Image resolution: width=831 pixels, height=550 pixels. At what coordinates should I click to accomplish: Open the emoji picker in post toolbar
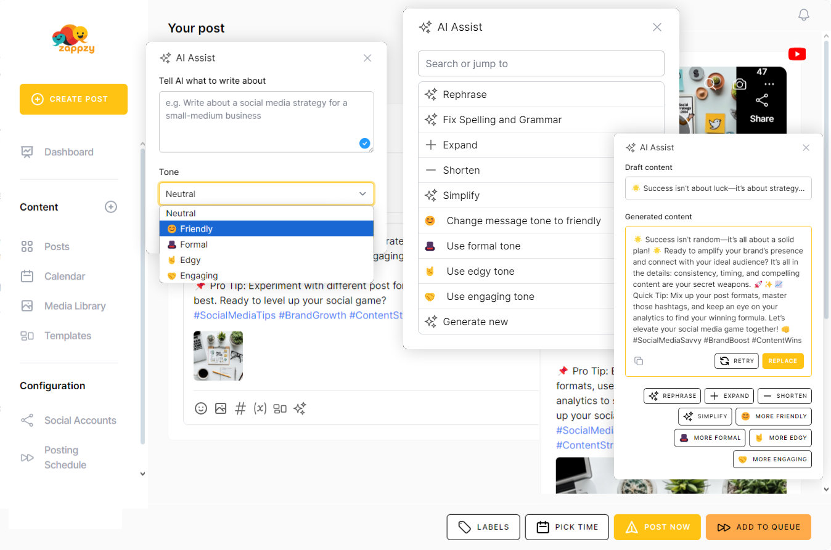pos(201,408)
